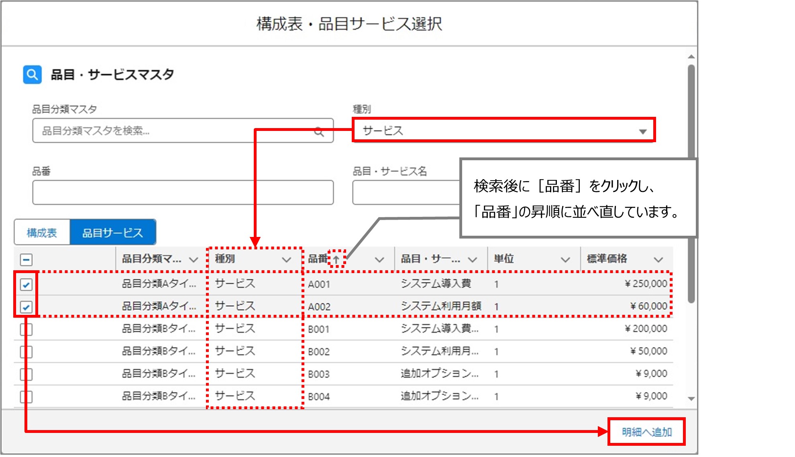The width and height of the screenshot is (795, 457).
Task: Toggle the select-all checkbox in table header
Action: tap(26, 260)
